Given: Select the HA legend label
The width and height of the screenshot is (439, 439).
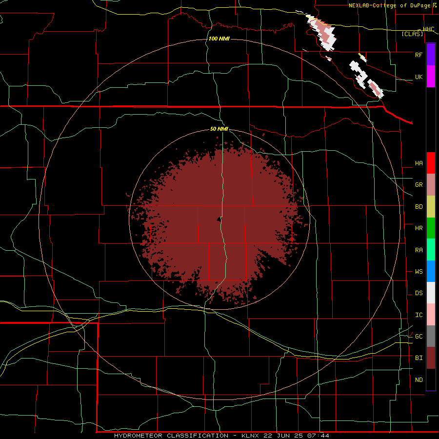Looking at the screenshot, I should click(419, 163).
